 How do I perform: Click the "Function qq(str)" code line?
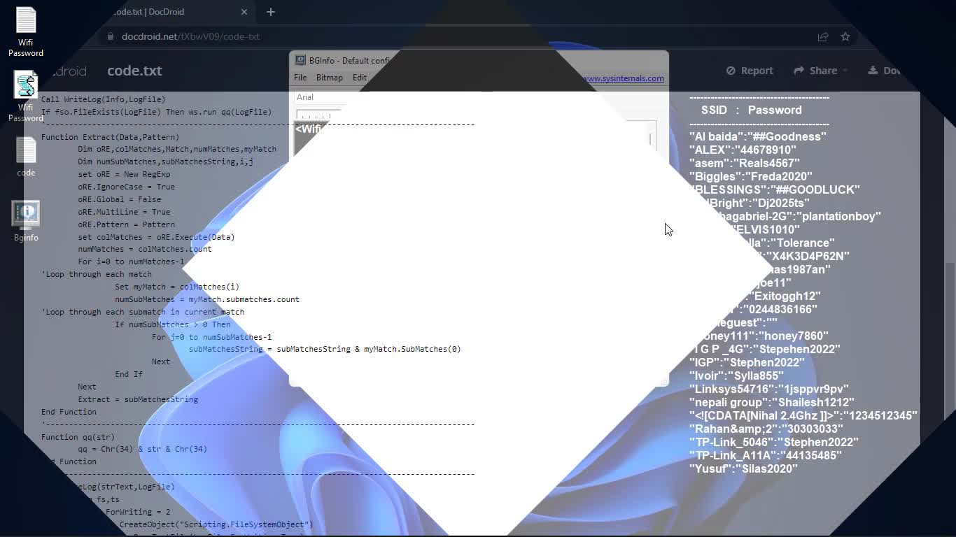(78, 437)
